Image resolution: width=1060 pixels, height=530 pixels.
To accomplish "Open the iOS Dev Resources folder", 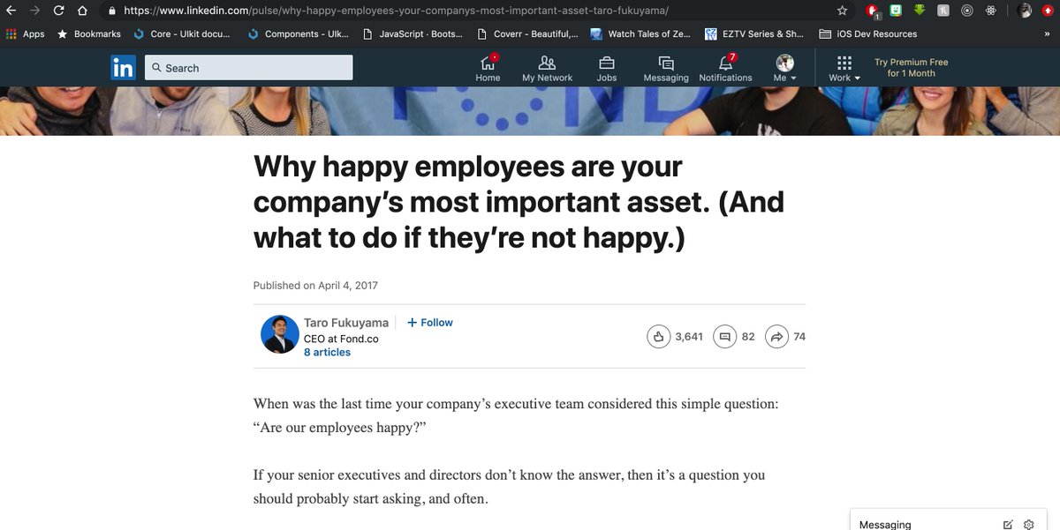I will (868, 34).
